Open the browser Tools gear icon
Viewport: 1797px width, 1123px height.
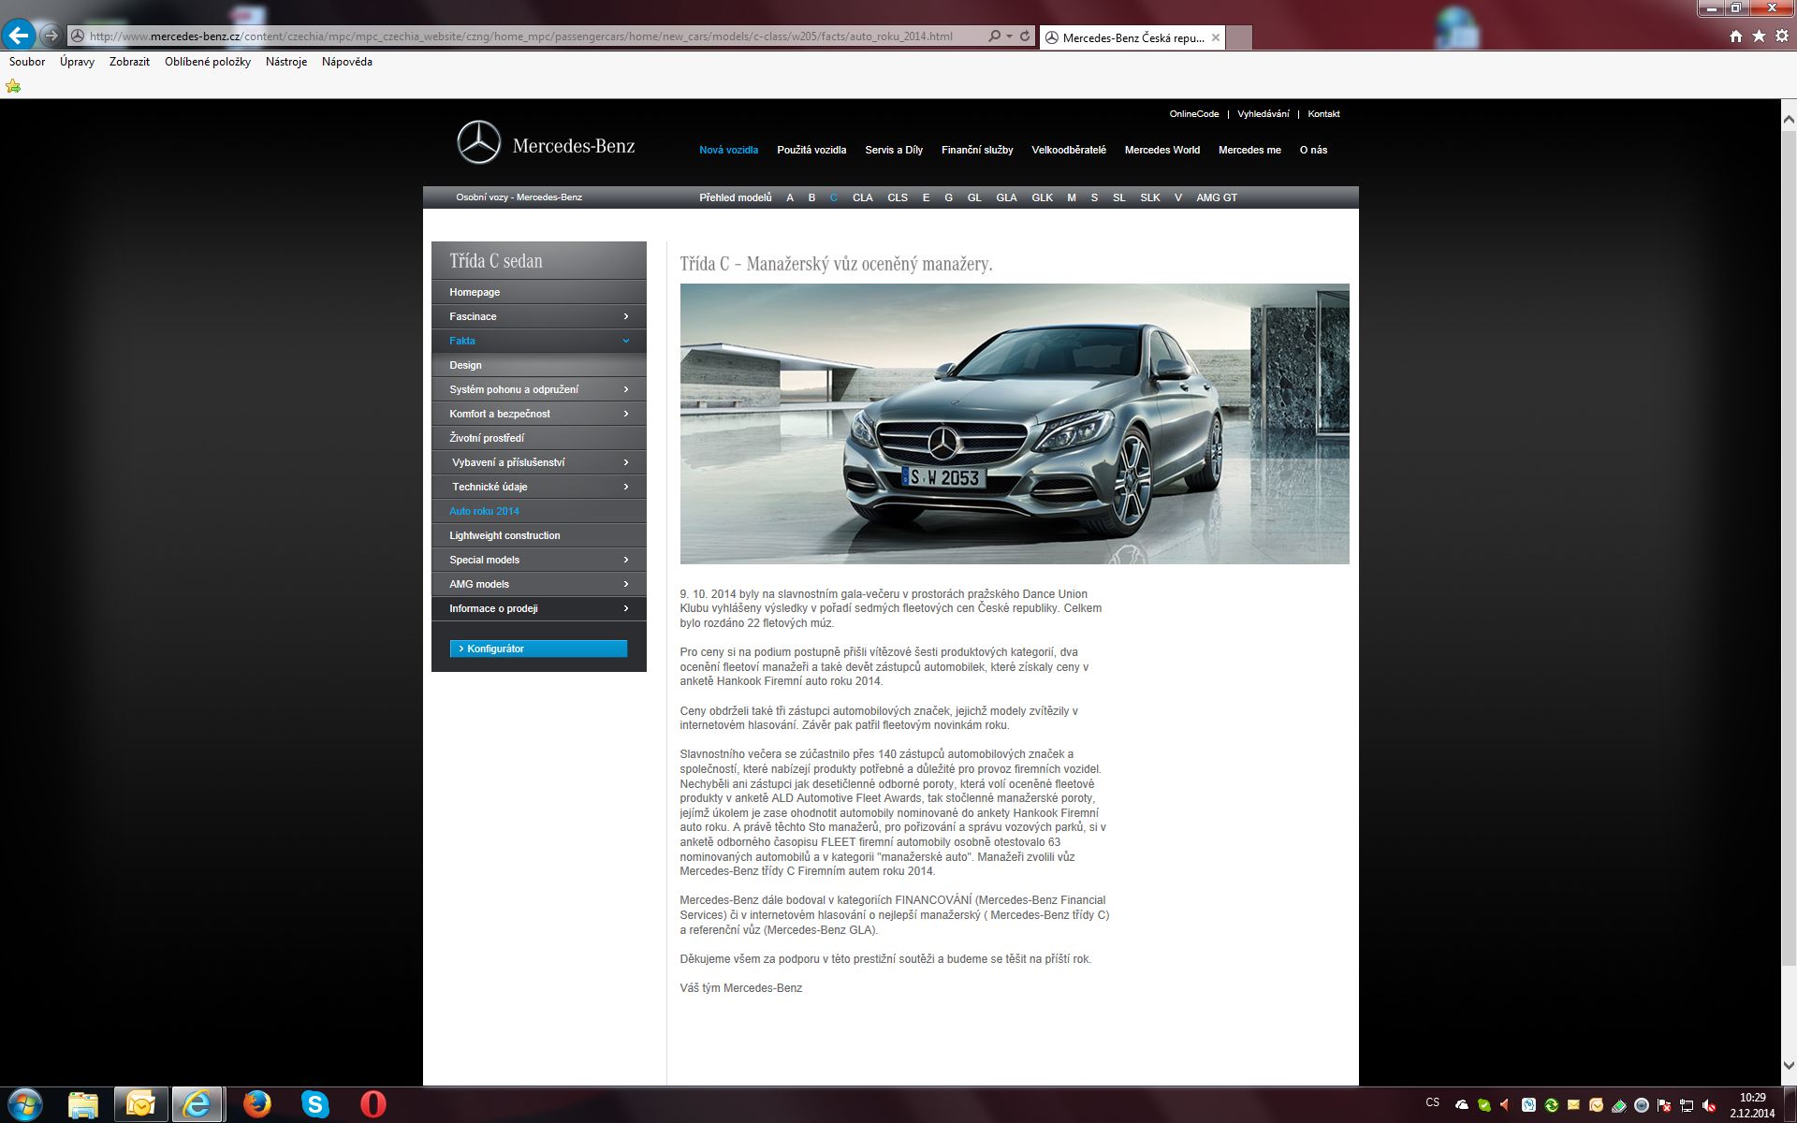coord(1781,36)
